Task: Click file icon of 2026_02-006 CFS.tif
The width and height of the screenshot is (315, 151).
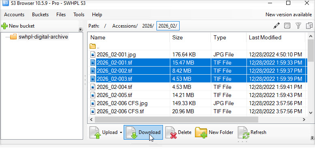Action: [x=92, y=111]
